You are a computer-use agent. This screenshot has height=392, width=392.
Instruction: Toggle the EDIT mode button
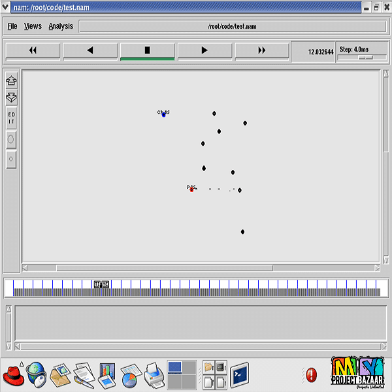pyautogui.click(x=11, y=118)
